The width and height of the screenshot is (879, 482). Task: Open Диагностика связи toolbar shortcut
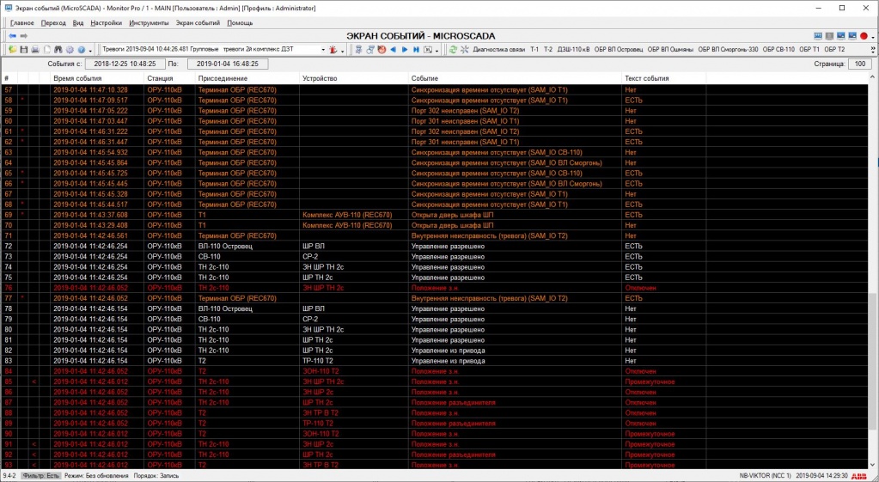coord(499,49)
